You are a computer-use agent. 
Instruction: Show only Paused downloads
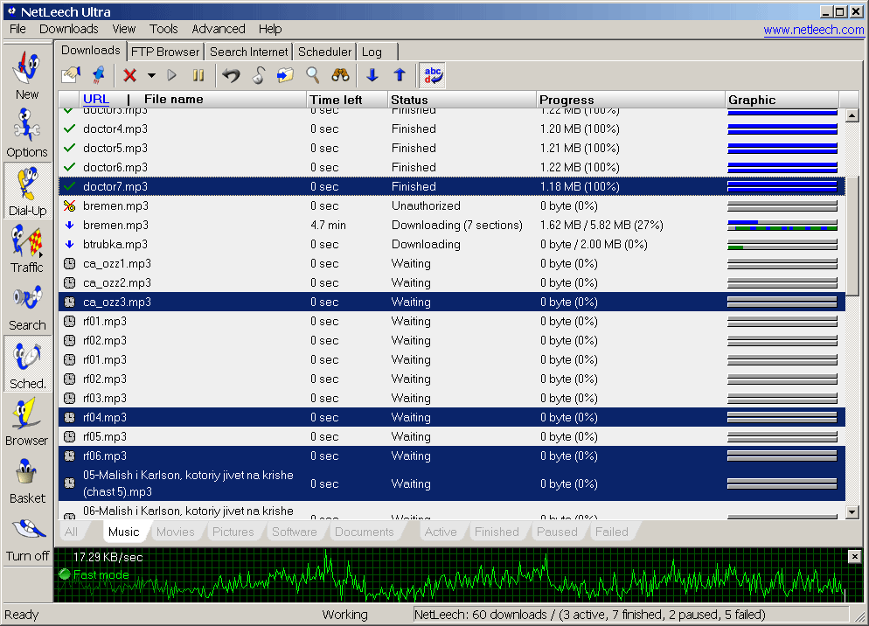point(557,532)
